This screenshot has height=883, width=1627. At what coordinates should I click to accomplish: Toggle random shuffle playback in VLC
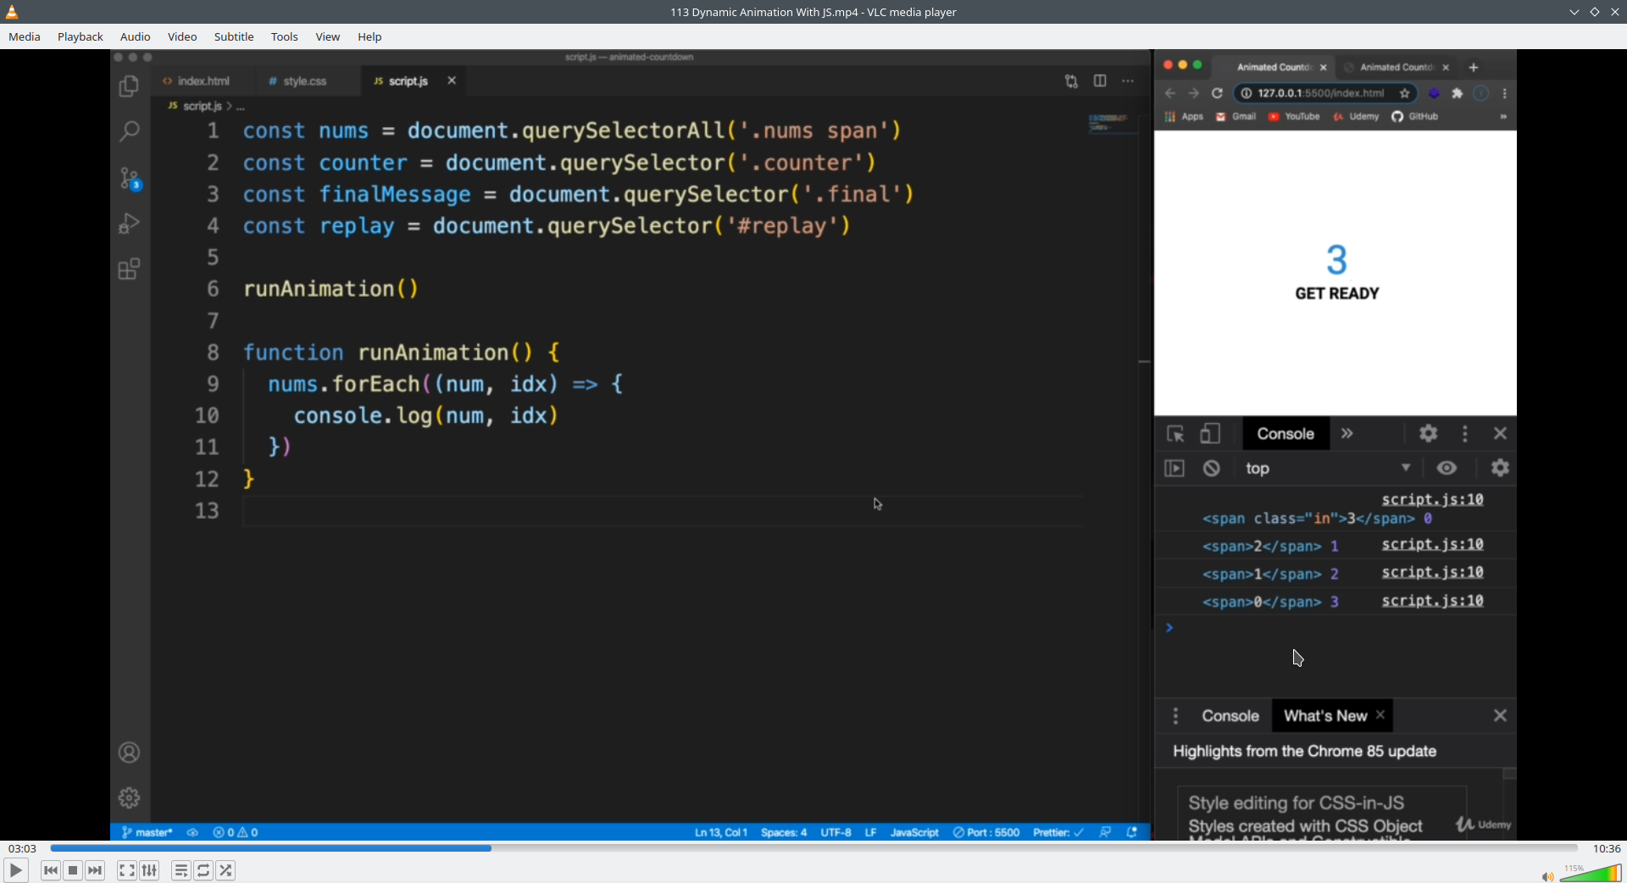[225, 870]
